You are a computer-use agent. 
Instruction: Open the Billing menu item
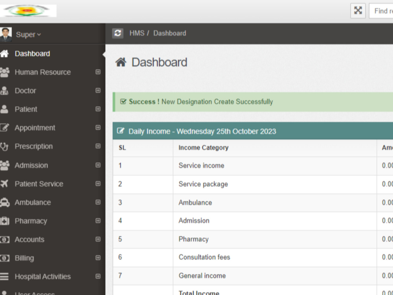click(x=24, y=258)
